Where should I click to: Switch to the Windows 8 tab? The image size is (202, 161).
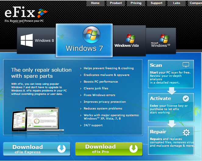(x=37, y=41)
